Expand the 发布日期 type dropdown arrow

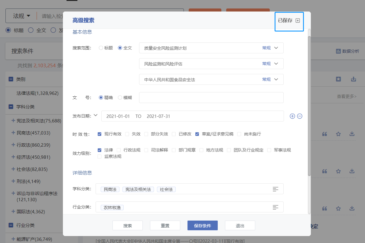click(x=96, y=115)
